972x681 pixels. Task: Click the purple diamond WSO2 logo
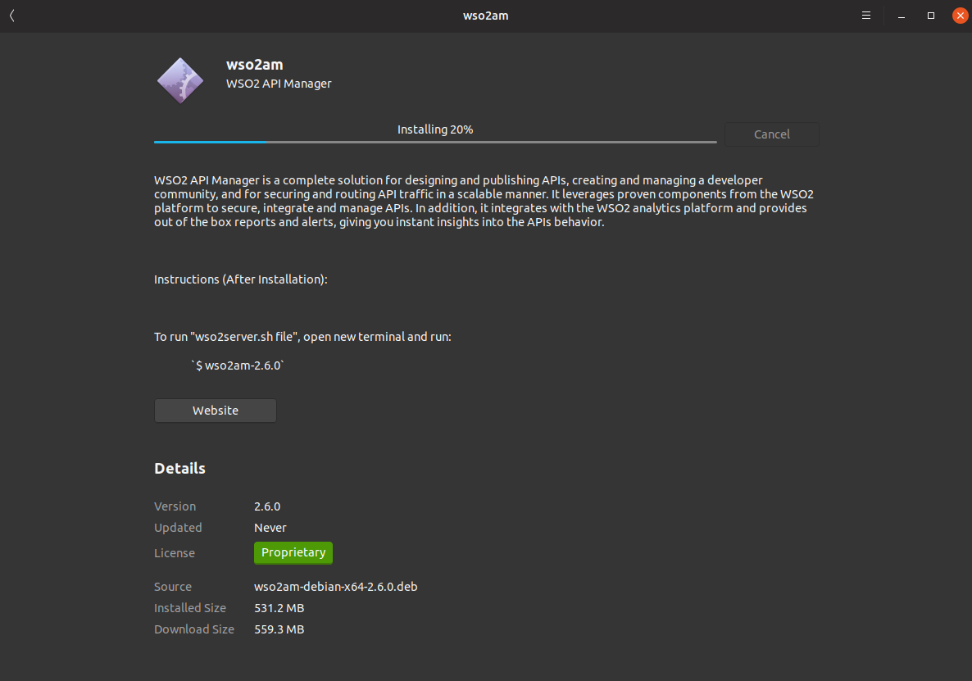179,79
